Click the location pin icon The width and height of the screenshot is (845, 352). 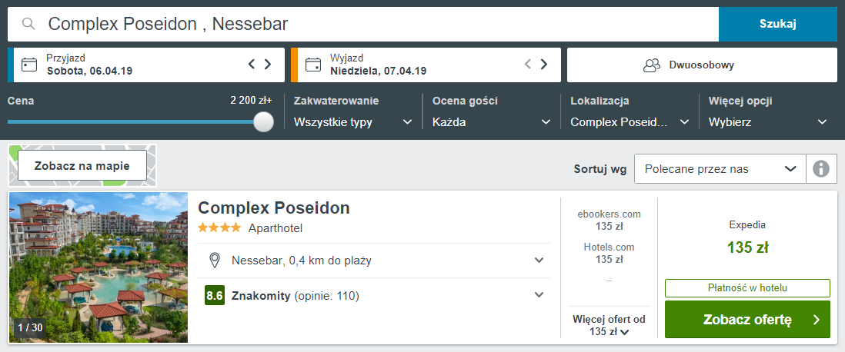(215, 261)
